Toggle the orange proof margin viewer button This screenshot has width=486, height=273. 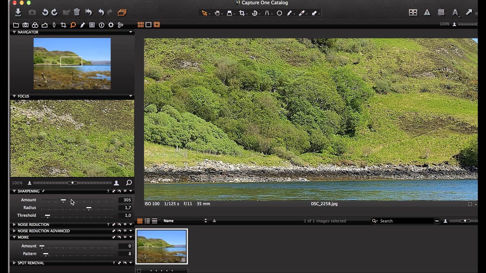156,25
